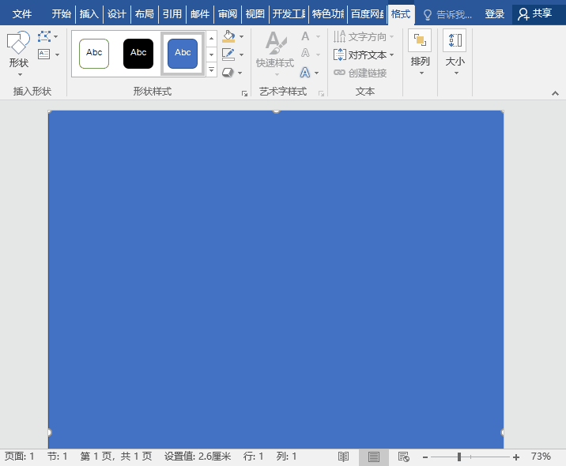Switch to the 邮件 mailings tab

[200, 14]
